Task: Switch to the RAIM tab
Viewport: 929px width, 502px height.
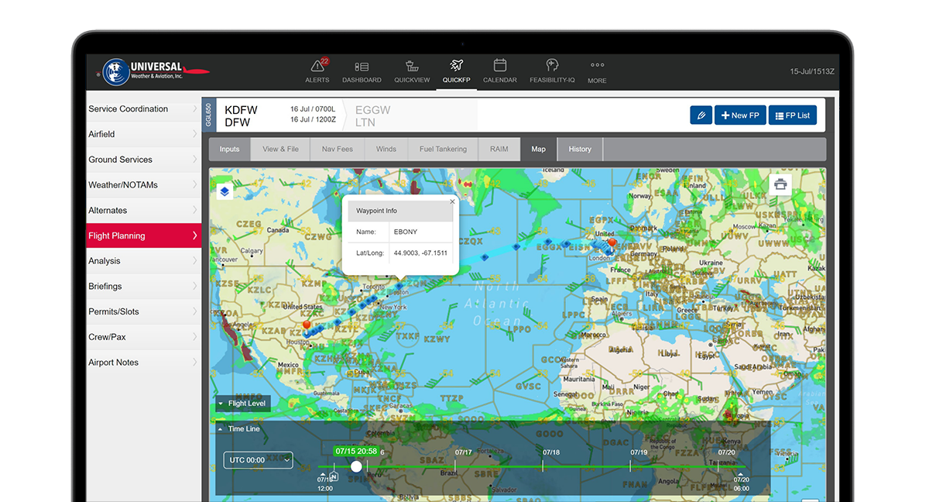Action: point(499,150)
